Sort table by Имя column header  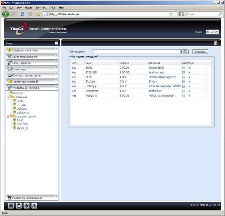pos(101,63)
